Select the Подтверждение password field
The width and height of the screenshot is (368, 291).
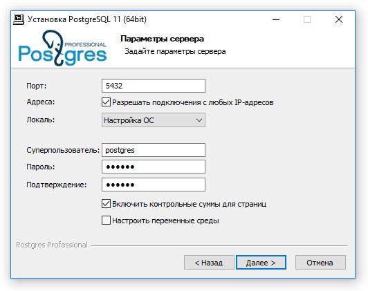(154, 185)
